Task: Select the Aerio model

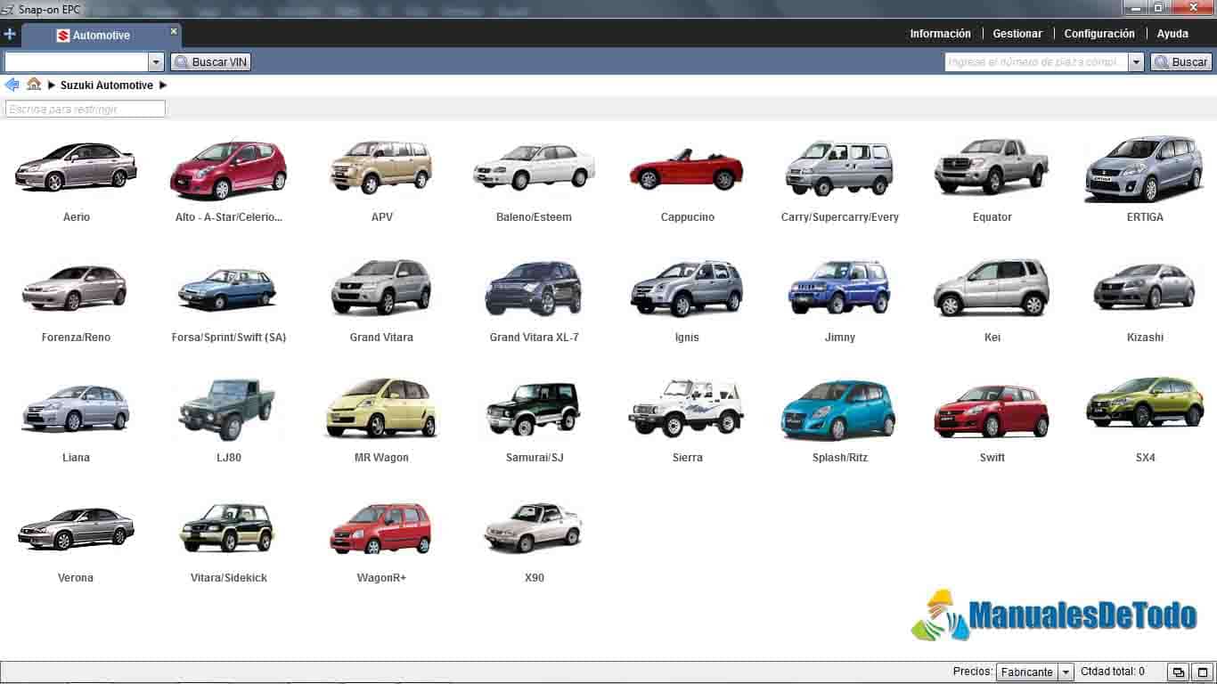Action: click(77, 178)
